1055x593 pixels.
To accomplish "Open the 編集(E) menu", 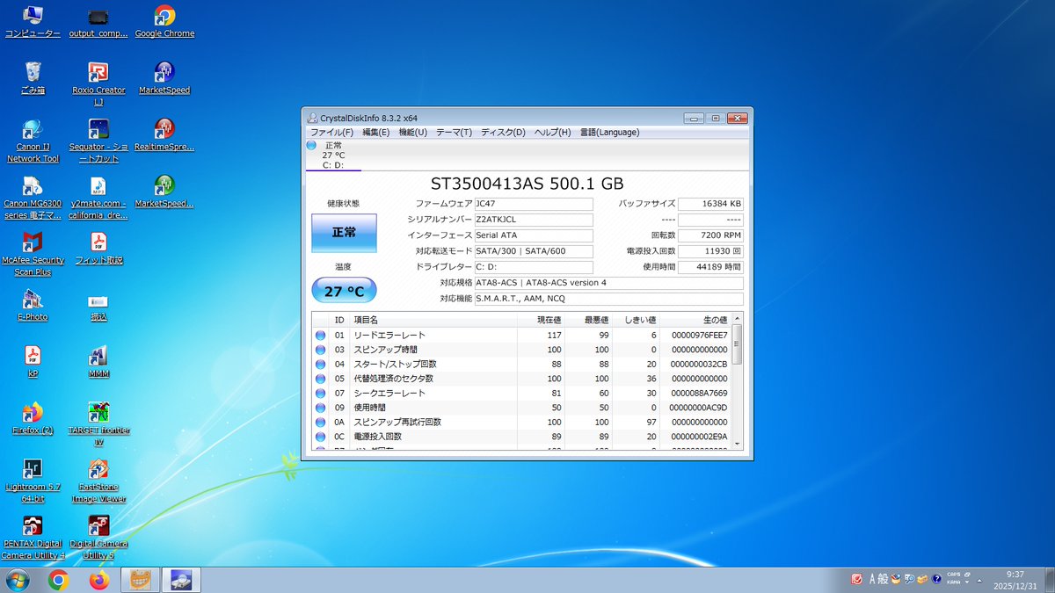I will 375,132.
